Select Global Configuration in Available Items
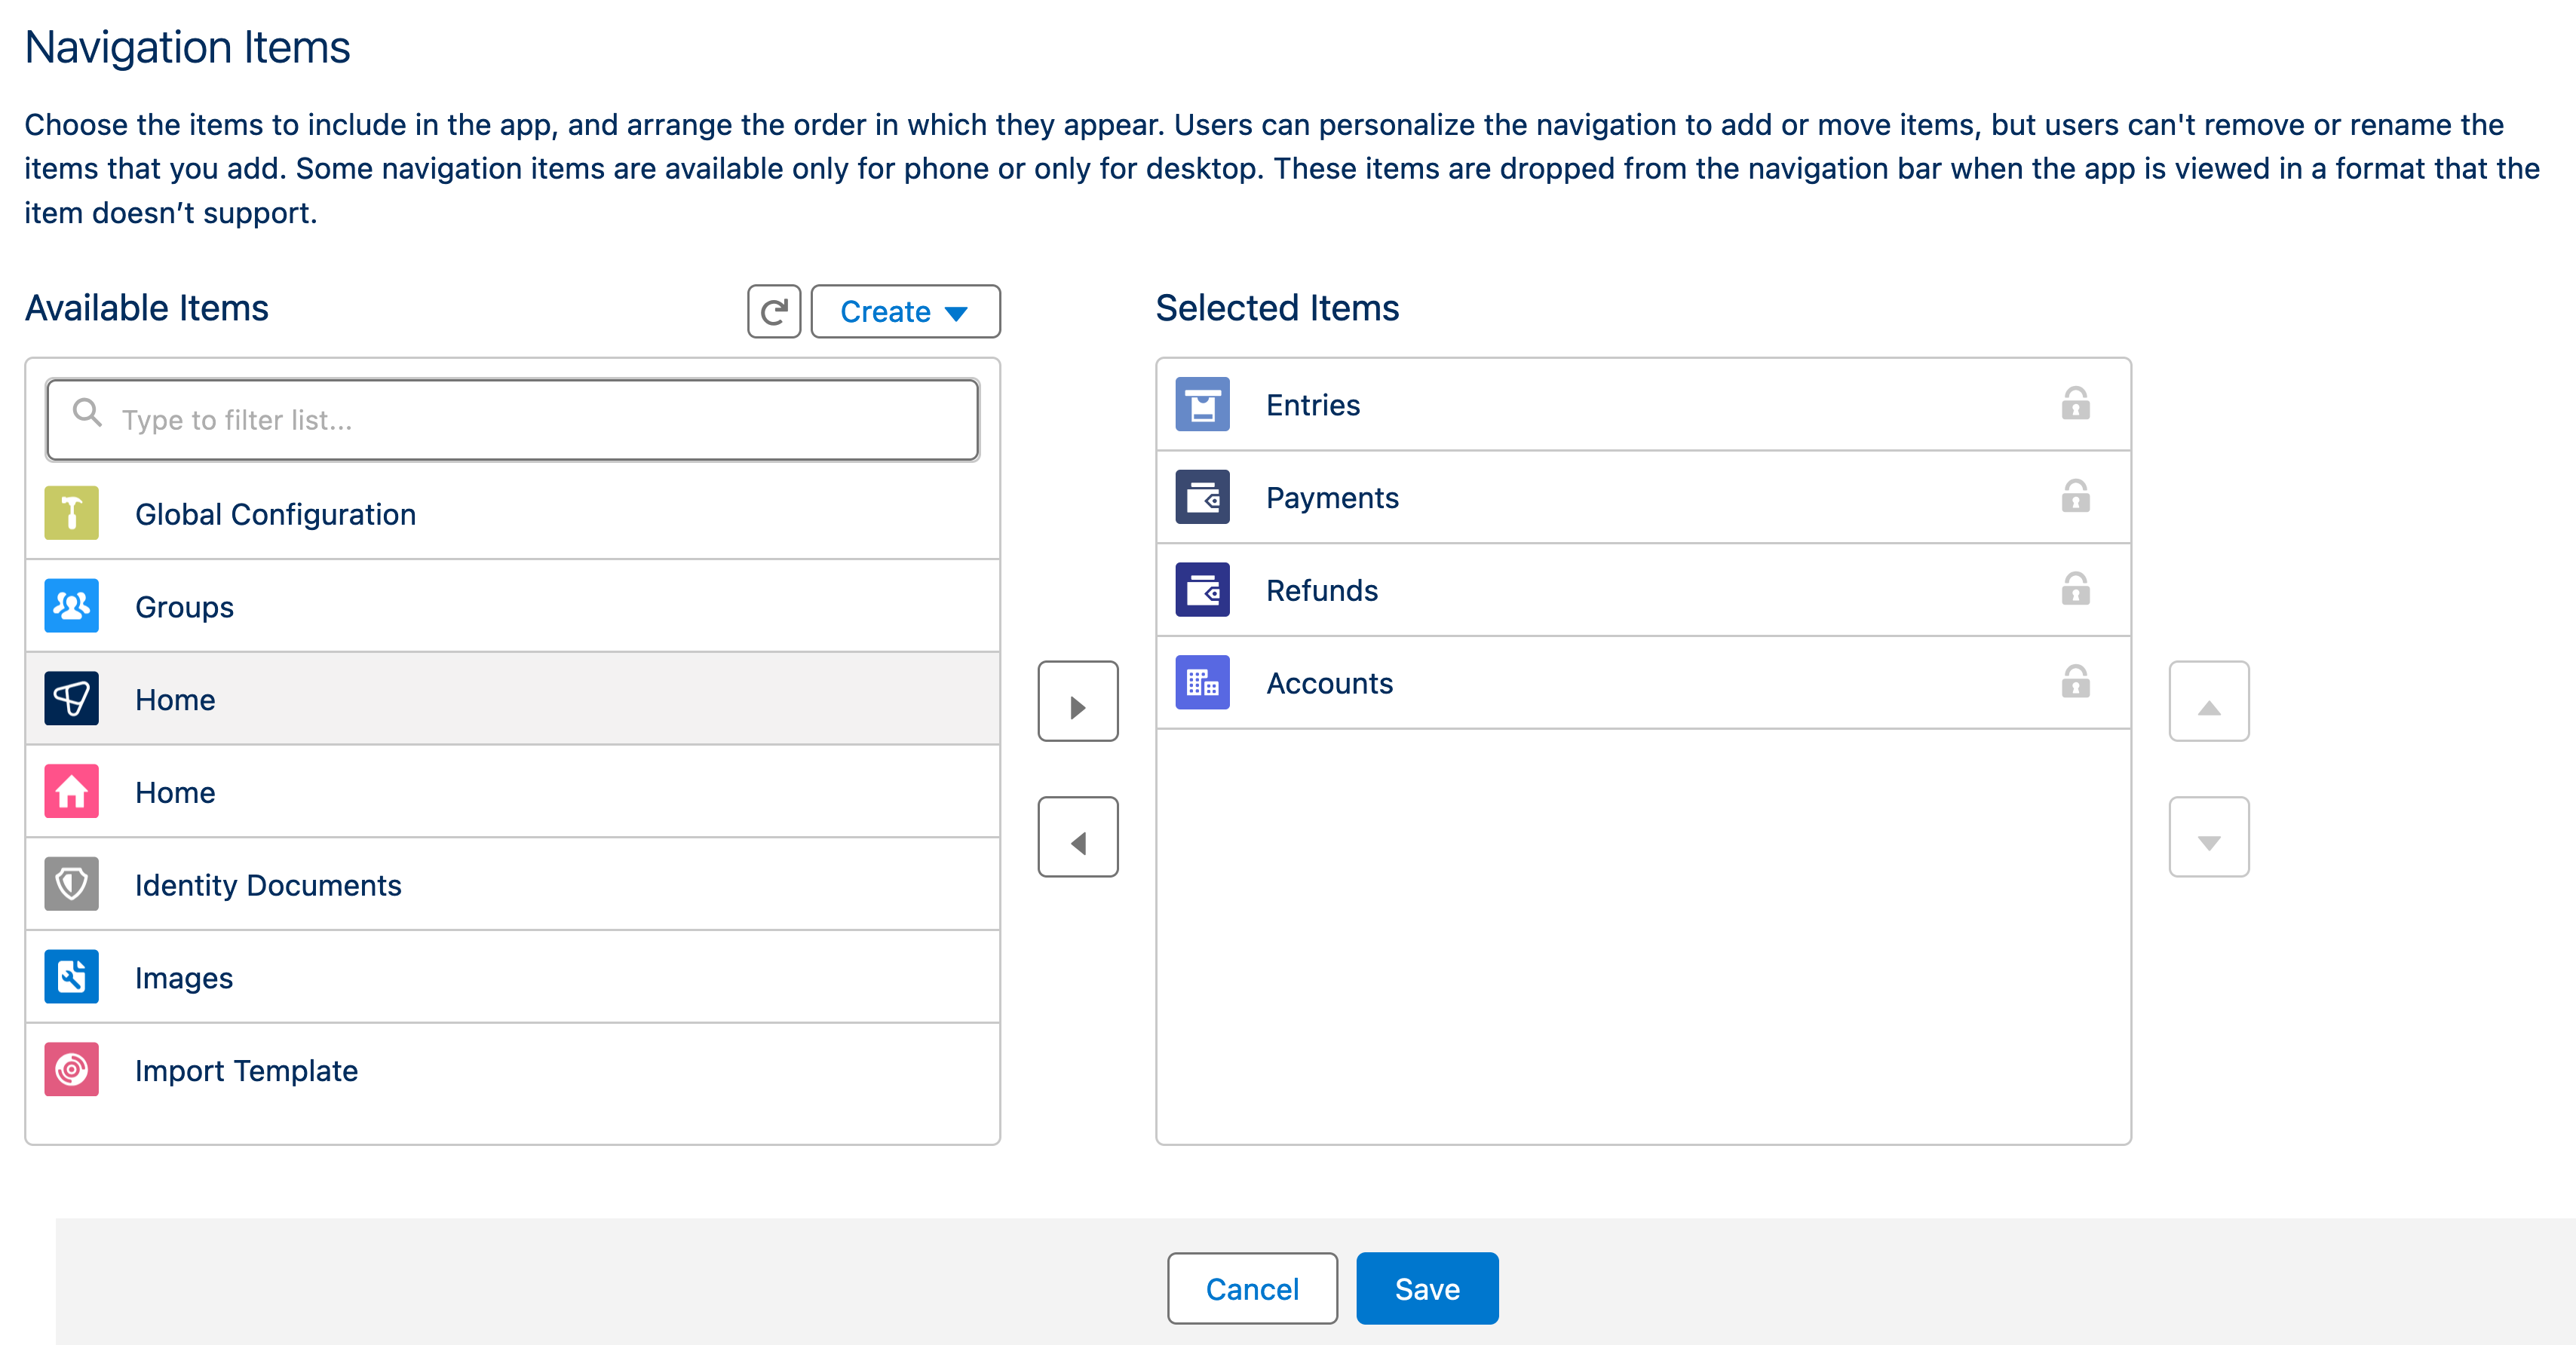The width and height of the screenshot is (2576, 1345). [x=512, y=514]
